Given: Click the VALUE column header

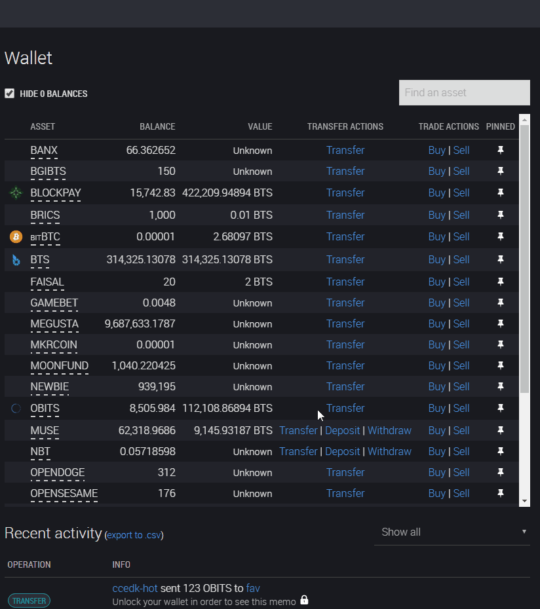Looking at the screenshot, I should 260,126.
